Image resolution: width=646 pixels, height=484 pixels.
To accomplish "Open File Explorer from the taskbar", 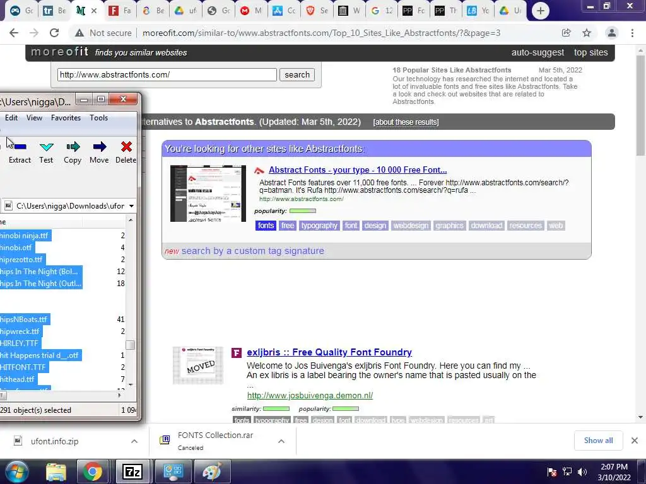I will (x=56, y=471).
